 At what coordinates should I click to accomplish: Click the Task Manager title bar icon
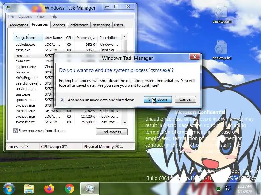point(8,7)
